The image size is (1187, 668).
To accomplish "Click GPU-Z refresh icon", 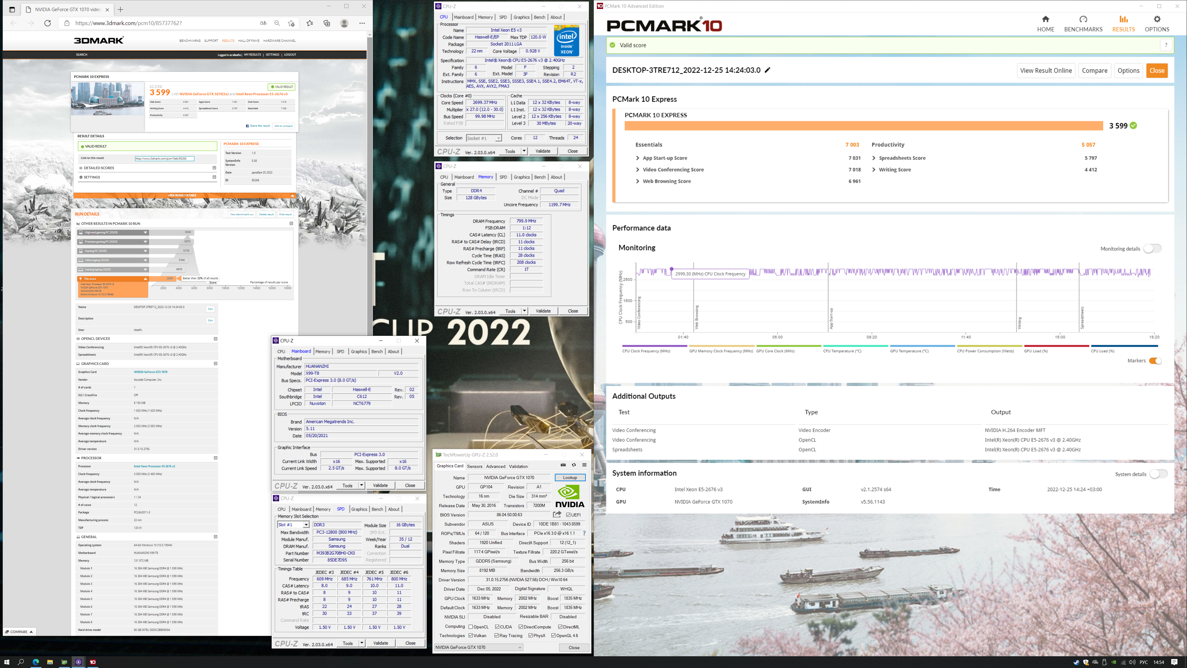I will pos(574,465).
